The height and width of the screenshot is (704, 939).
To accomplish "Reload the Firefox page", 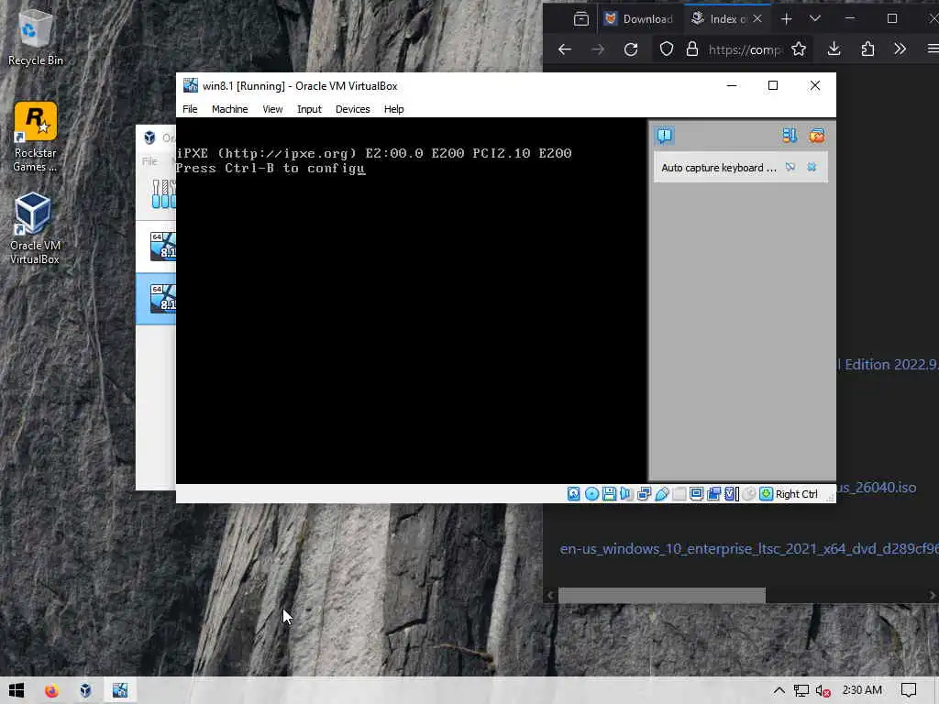I will point(631,49).
